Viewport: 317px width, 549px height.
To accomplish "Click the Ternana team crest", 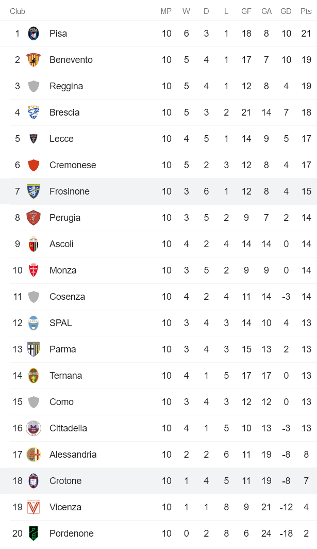I will coord(34,376).
